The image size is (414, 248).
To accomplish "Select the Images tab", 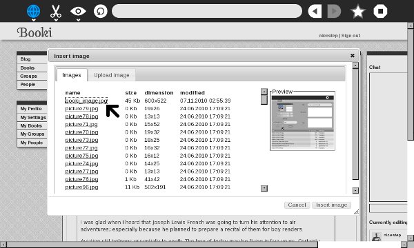I will coord(72,75).
